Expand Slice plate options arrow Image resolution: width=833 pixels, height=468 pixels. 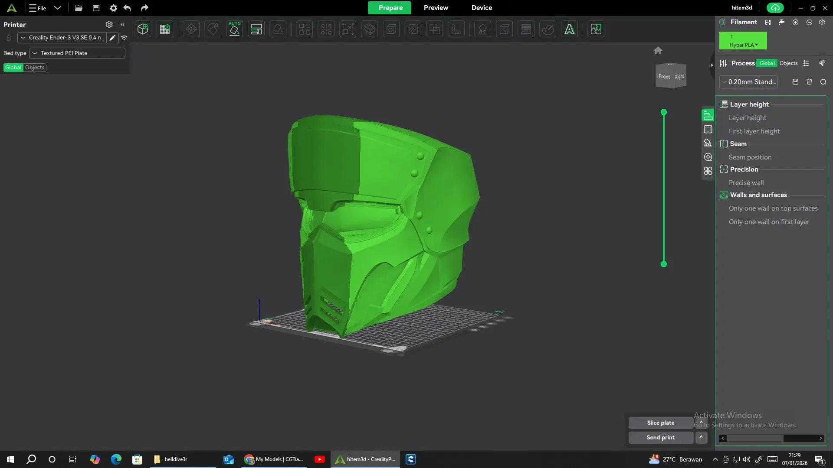[701, 422]
